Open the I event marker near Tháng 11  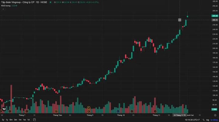[x=155, y=111]
